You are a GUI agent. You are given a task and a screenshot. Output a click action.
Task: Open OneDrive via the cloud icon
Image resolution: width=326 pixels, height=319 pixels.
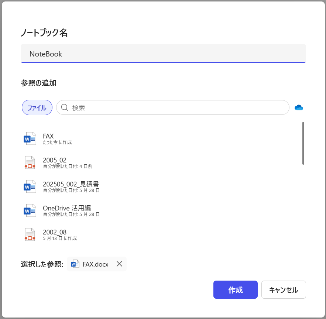tap(299, 107)
